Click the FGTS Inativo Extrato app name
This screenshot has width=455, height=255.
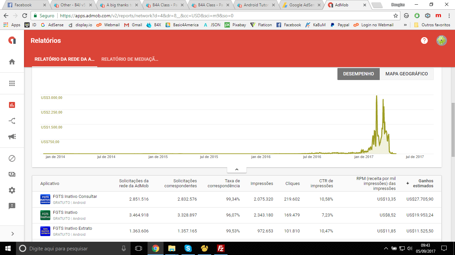pyautogui.click(x=73, y=228)
